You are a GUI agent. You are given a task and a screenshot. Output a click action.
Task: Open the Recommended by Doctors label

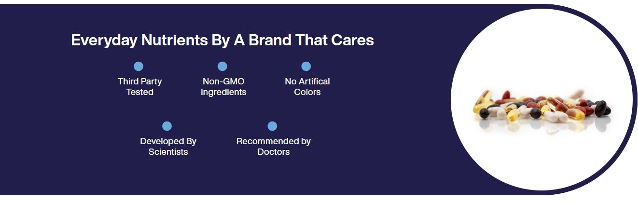click(x=274, y=147)
